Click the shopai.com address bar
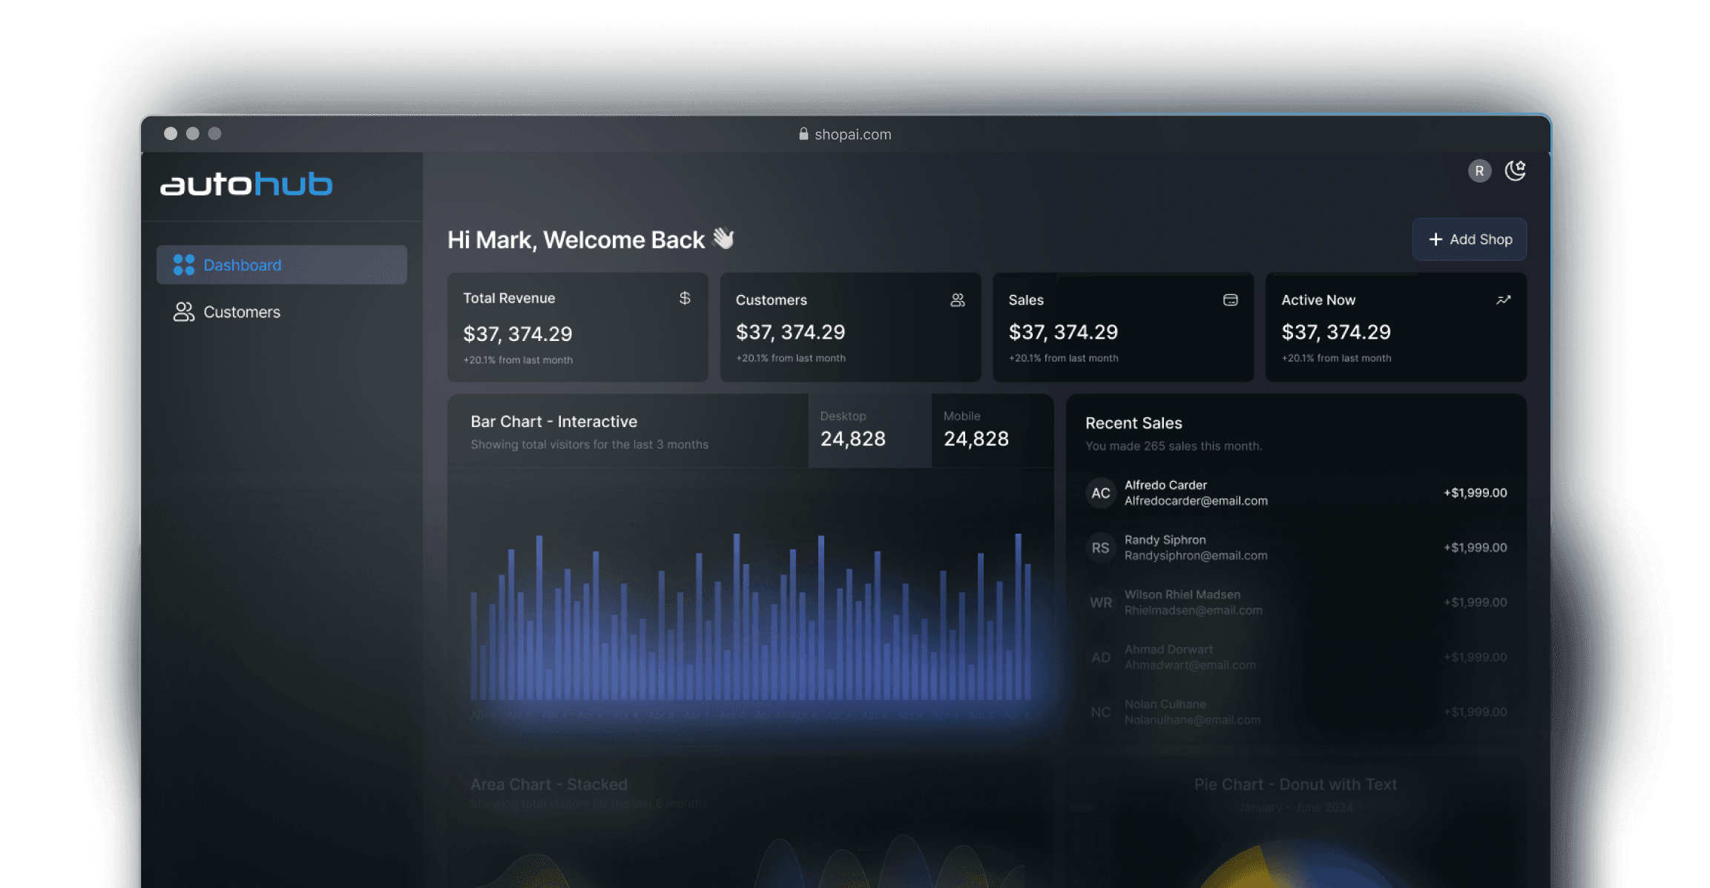Viewport: 1710px width, 888px height. (852, 134)
